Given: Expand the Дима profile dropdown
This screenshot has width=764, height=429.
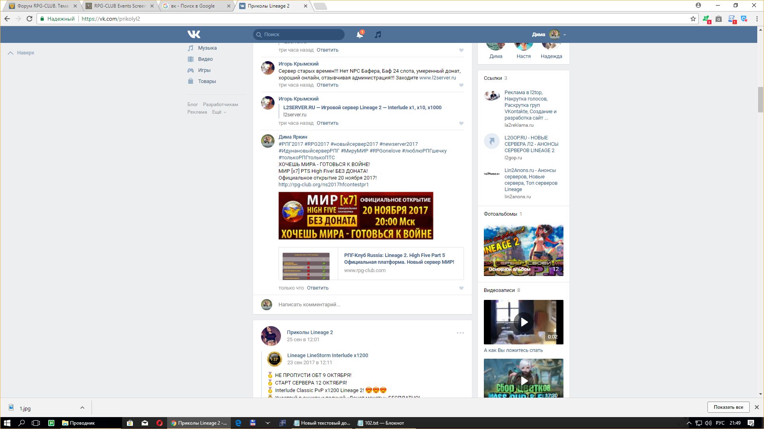Looking at the screenshot, I should (564, 35).
